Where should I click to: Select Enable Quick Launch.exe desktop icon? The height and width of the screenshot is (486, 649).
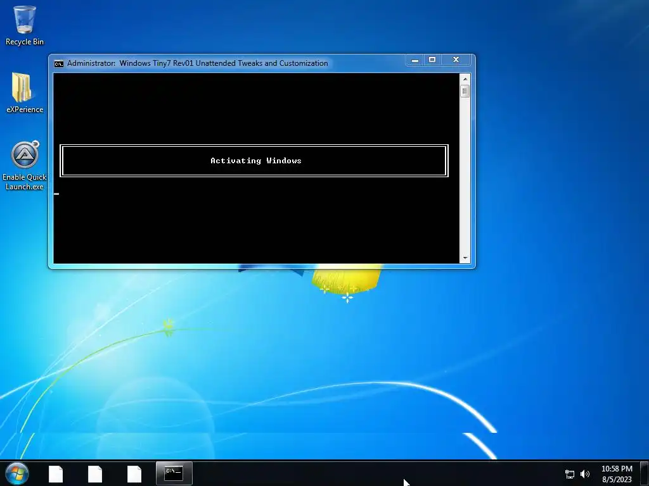tap(25, 165)
